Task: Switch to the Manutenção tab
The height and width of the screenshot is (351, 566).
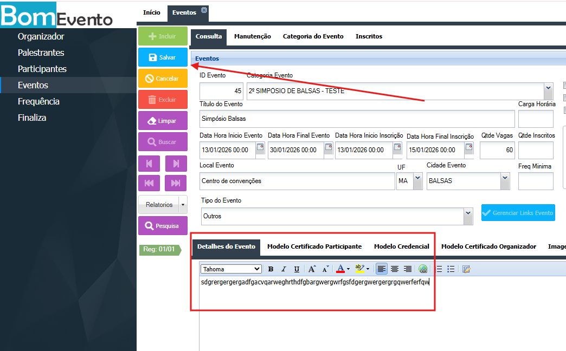Action: click(x=253, y=36)
